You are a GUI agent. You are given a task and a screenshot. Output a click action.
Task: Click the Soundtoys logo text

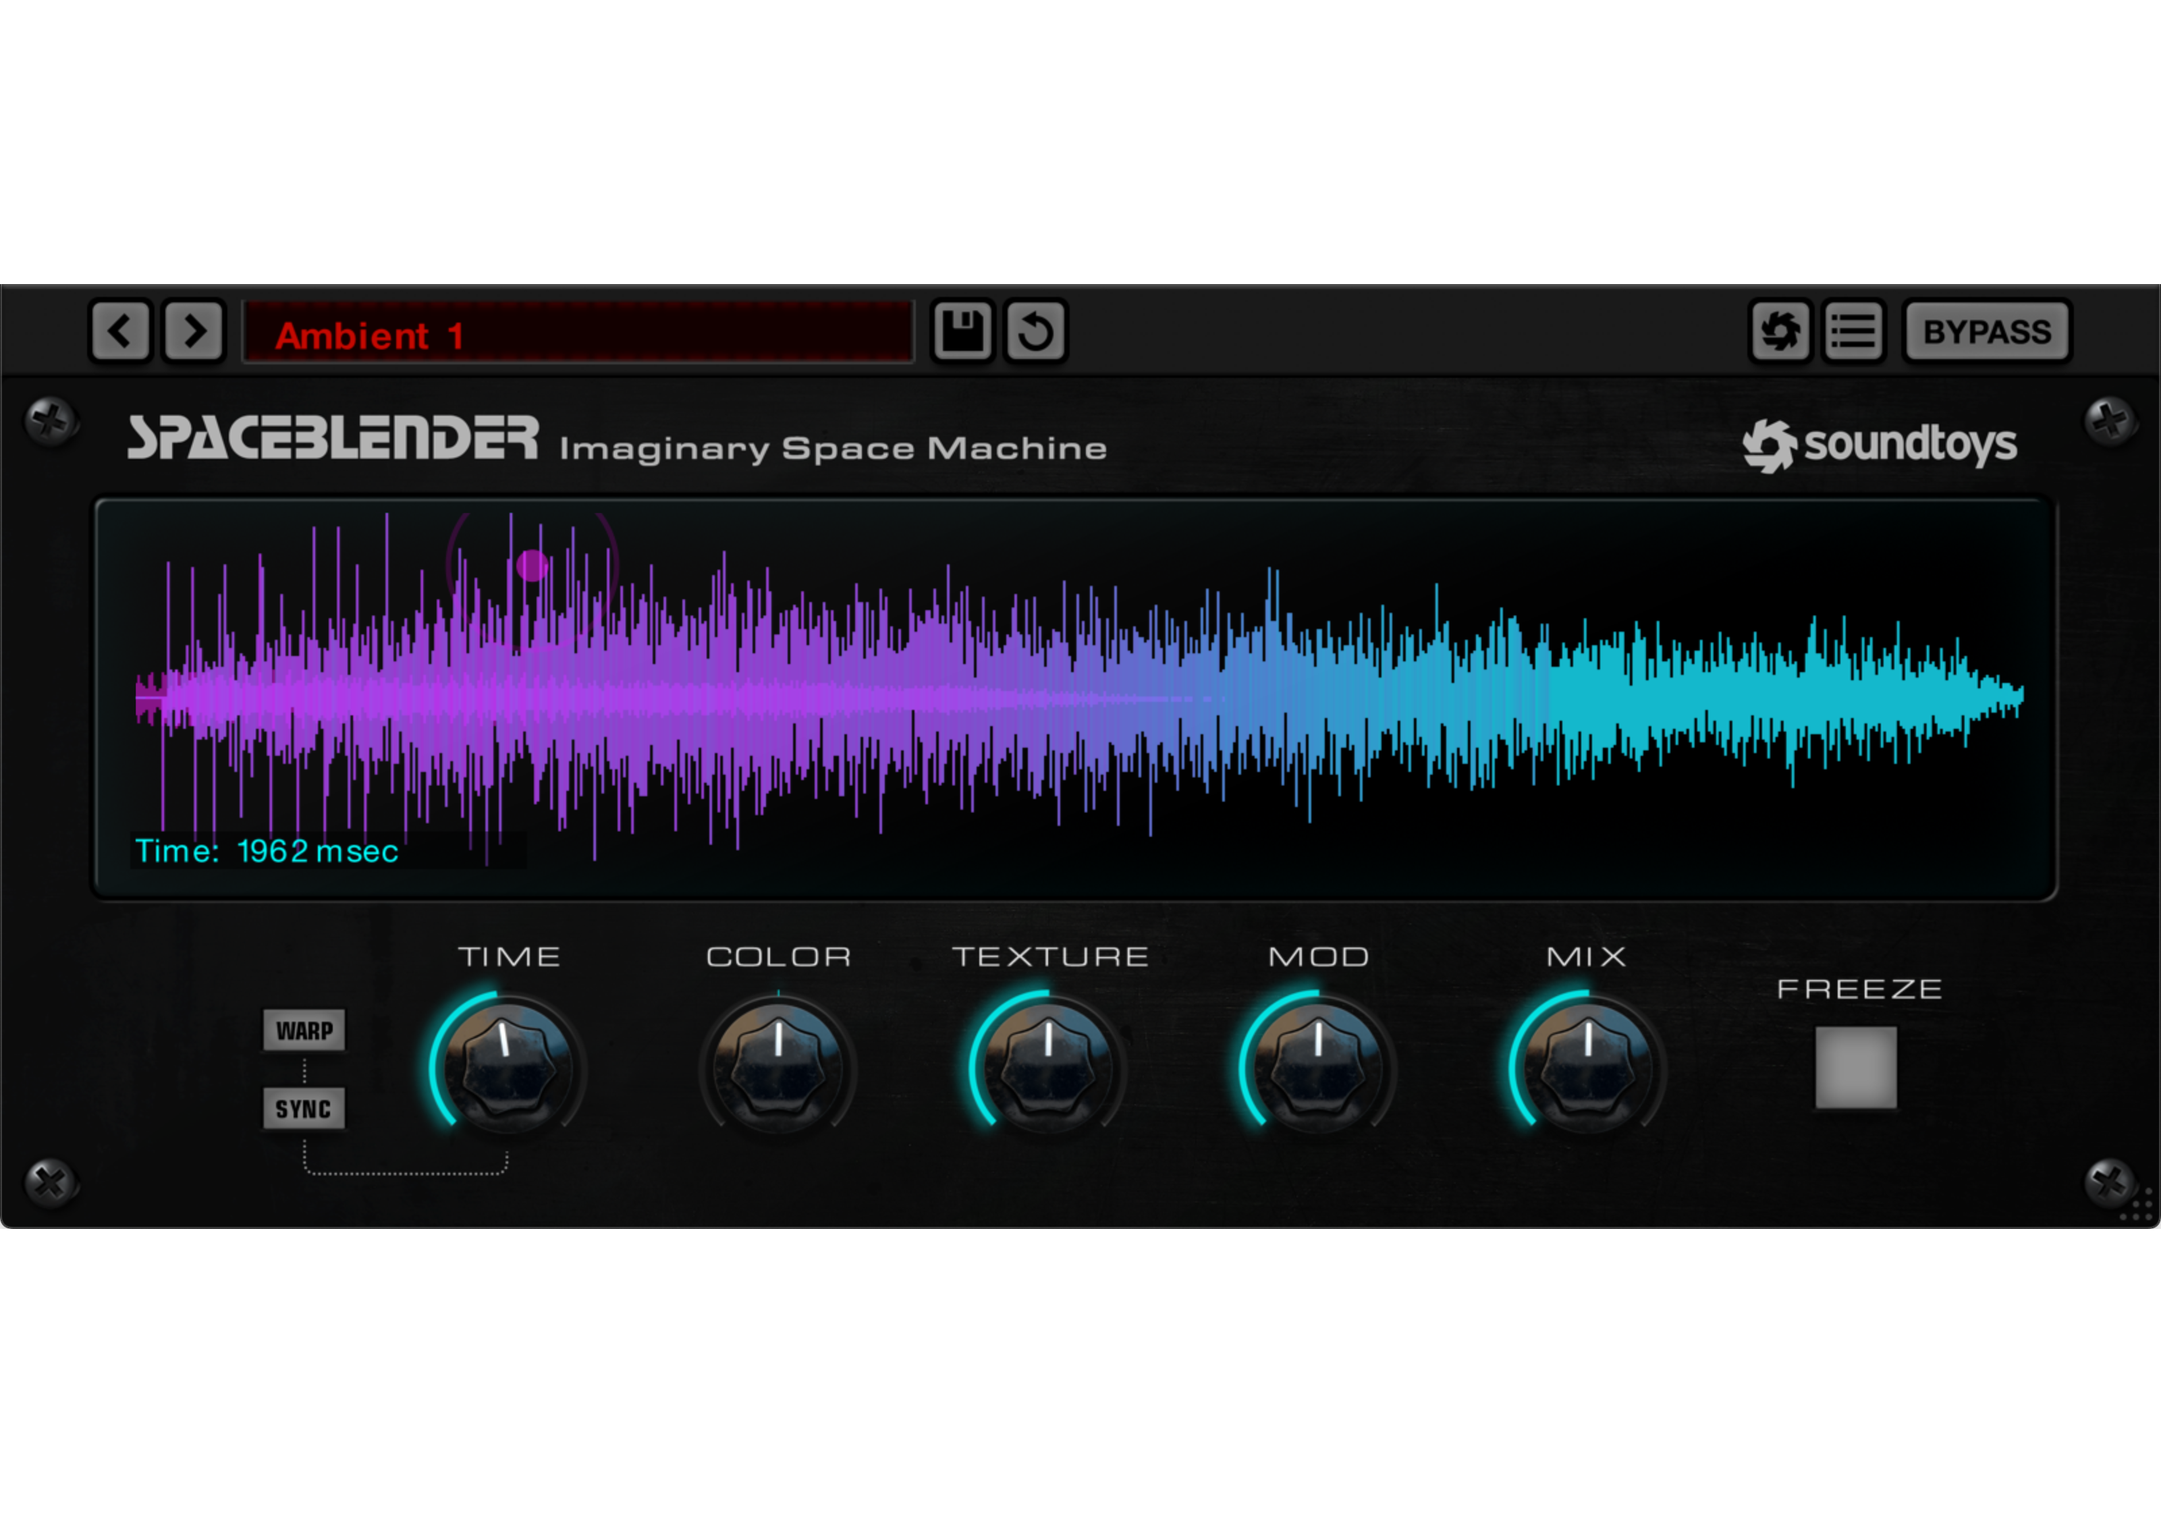[x=1880, y=445]
